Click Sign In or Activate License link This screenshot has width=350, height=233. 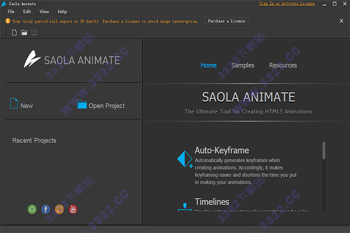(x=287, y=3)
